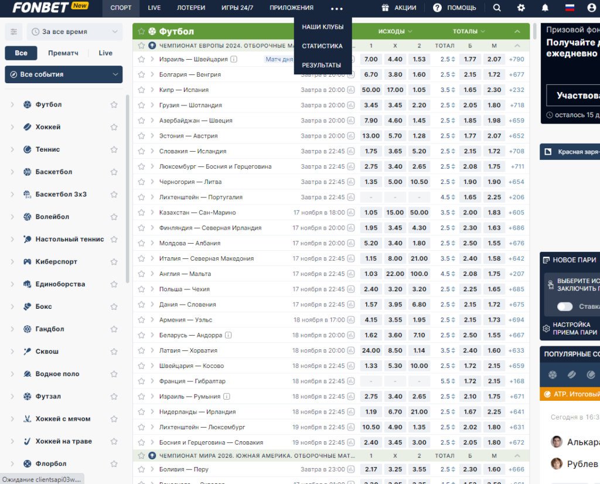Star the Грузия — Шотландия match
The image size is (600, 484).
coord(141,105)
